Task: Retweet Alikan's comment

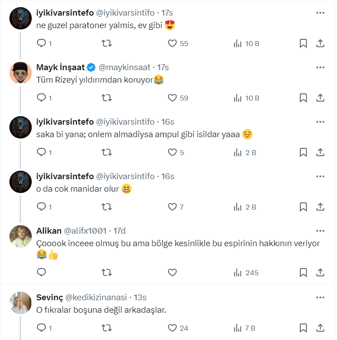Action: tap(107, 273)
